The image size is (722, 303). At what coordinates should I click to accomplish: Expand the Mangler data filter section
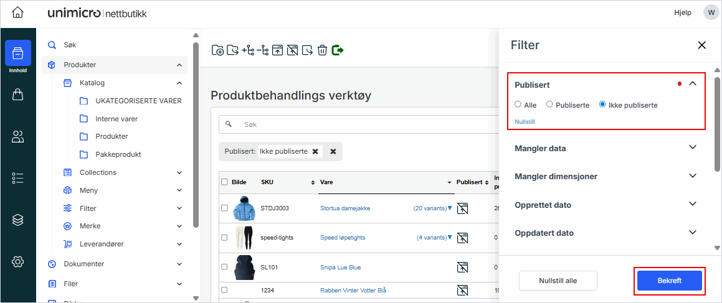pos(692,148)
